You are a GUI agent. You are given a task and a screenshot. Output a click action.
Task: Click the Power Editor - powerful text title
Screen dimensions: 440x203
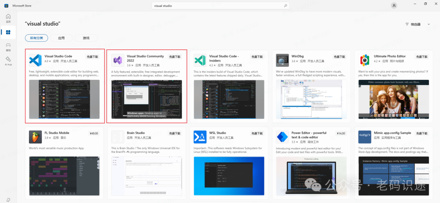tap(309, 135)
